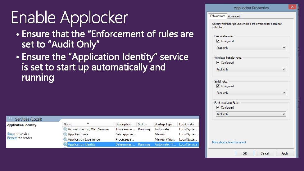Click Cancel in AppLocker Properties

click(265, 153)
